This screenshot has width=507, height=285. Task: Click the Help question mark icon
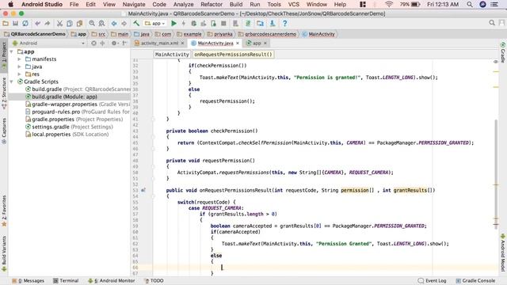(x=284, y=23)
